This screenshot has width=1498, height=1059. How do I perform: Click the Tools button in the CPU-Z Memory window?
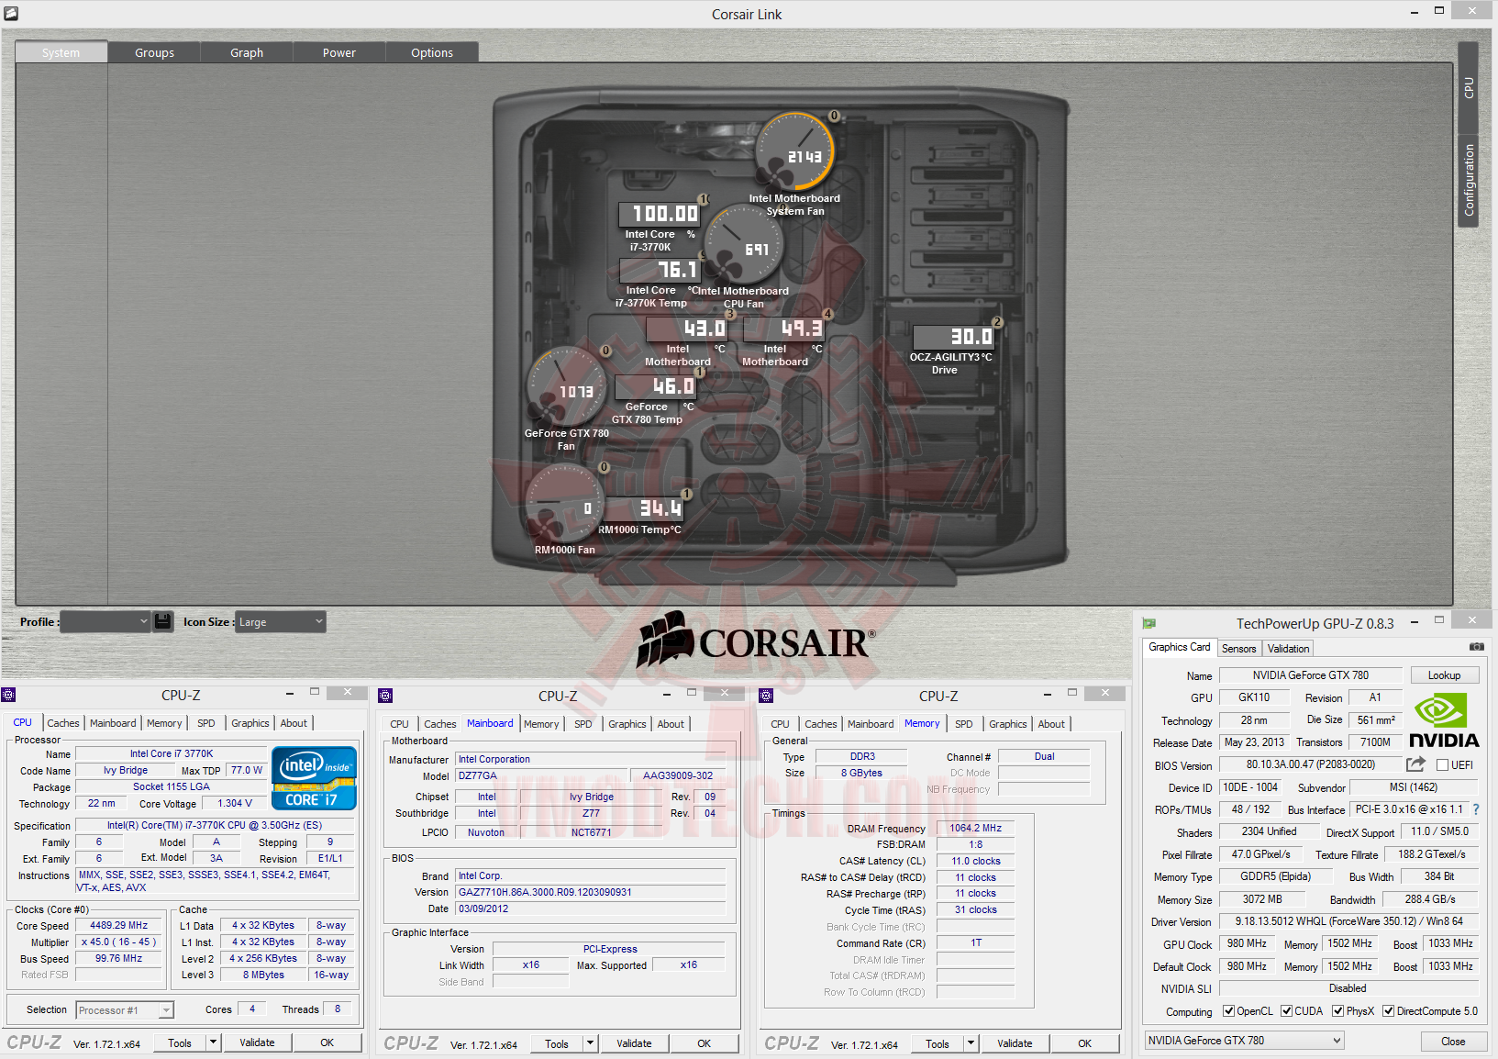pos(938,1043)
